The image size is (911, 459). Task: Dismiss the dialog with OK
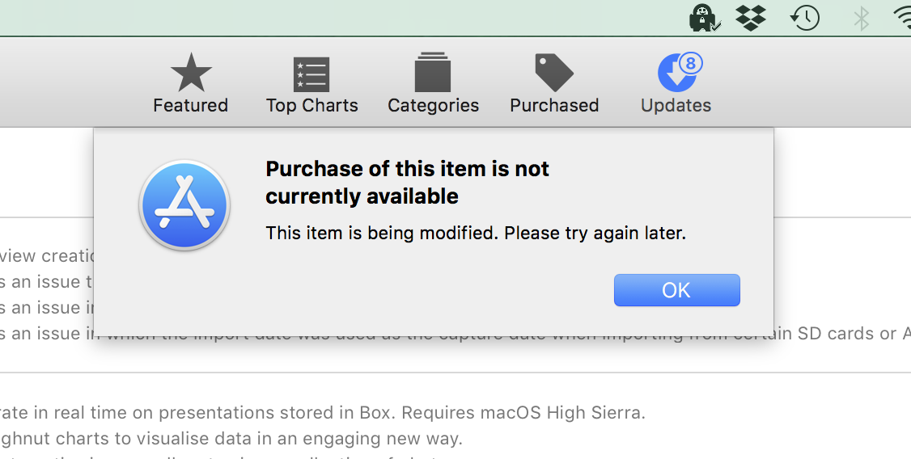pyautogui.click(x=677, y=290)
